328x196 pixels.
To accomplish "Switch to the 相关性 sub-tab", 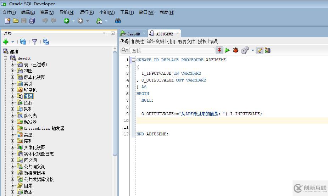I will click(x=138, y=41).
